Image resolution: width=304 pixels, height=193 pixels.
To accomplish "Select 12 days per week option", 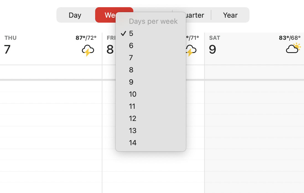I will [151, 118].
